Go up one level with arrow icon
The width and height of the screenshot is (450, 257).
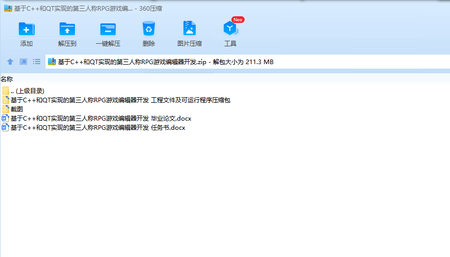10,62
